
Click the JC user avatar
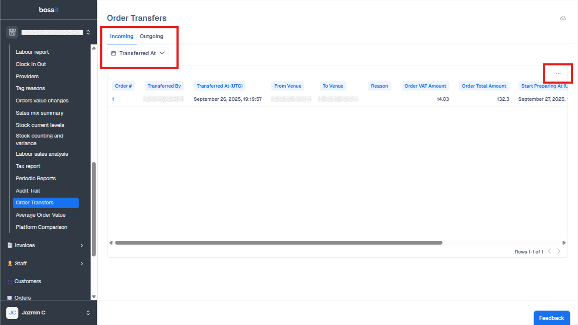(x=12, y=313)
